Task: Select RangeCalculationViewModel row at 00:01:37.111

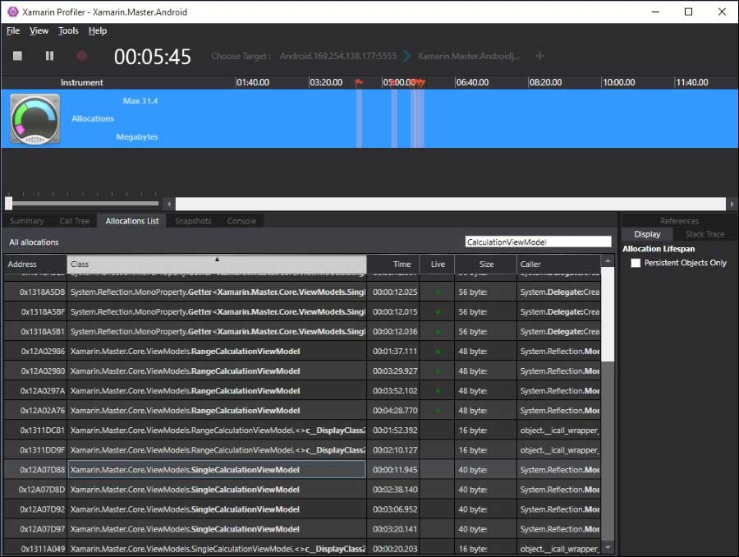Action: [302, 352]
